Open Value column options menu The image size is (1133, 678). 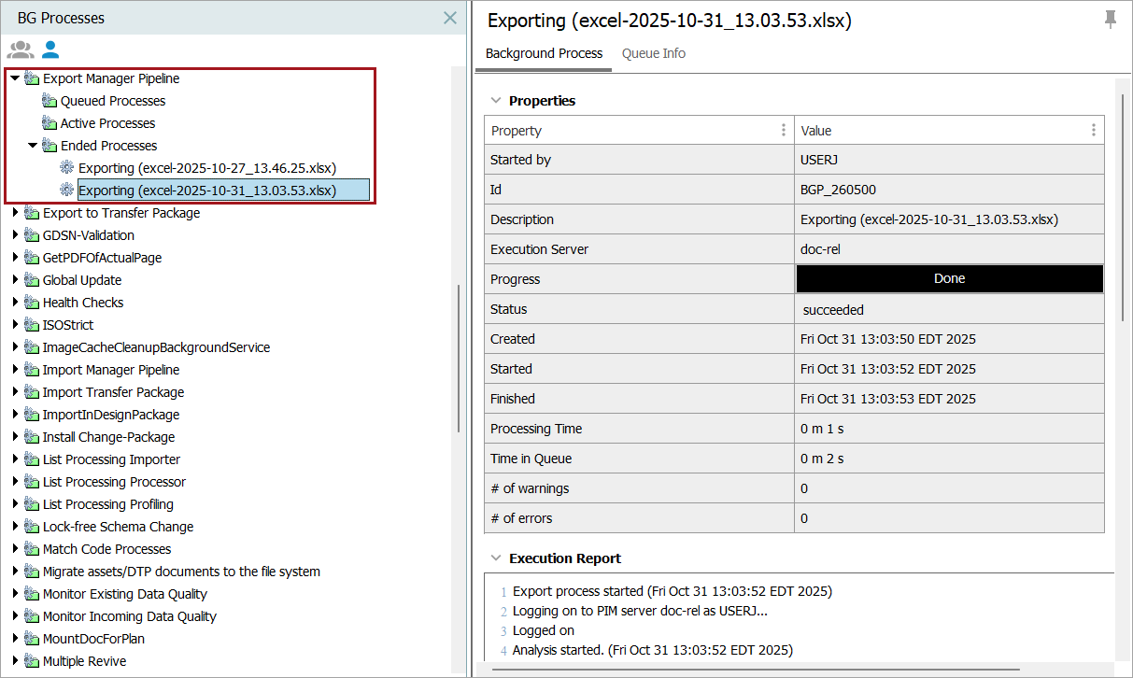[1094, 131]
